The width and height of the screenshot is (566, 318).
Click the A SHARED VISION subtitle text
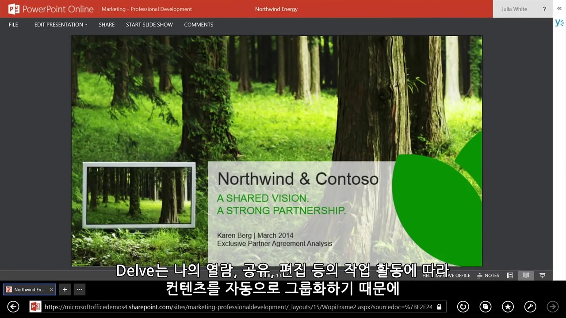[263, 198]
